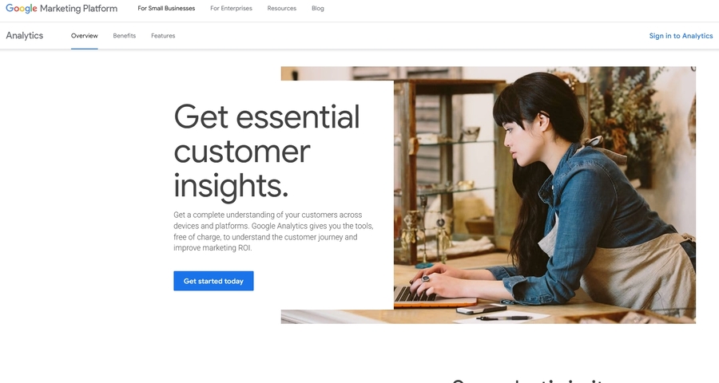The width and height of the screenshot is (719, 383).
Task: Open the For Enterprises menu item
Action: pos(231,8)
